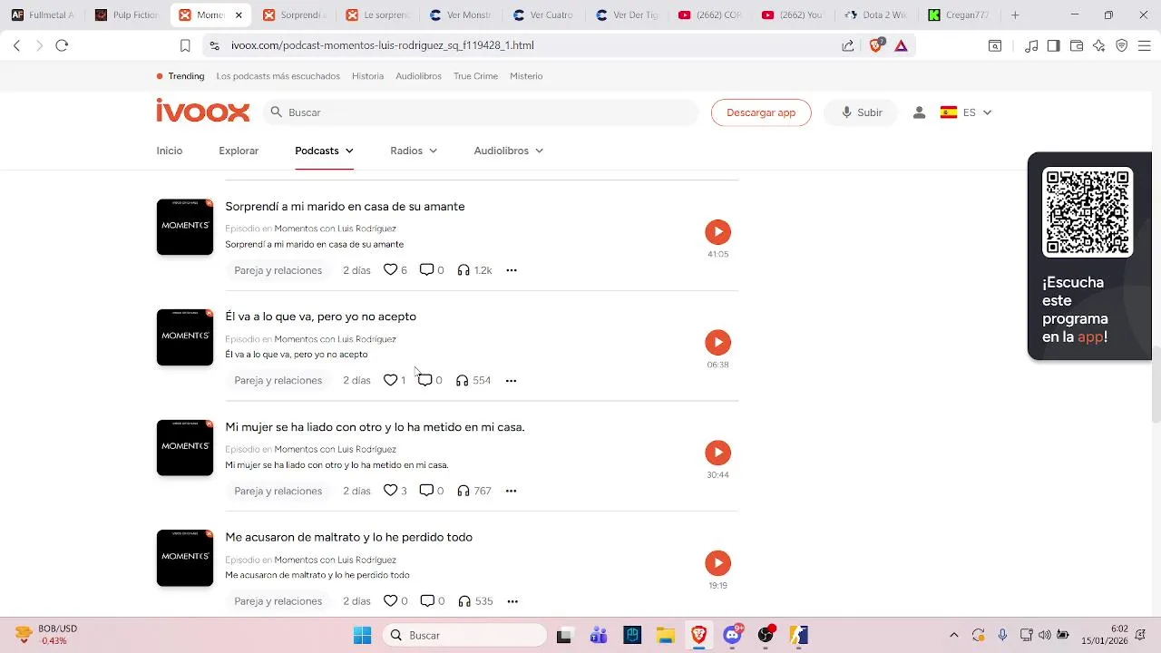Go to Explorar
The height and width of the screenshot is (653, 1161).
point(239,151)
